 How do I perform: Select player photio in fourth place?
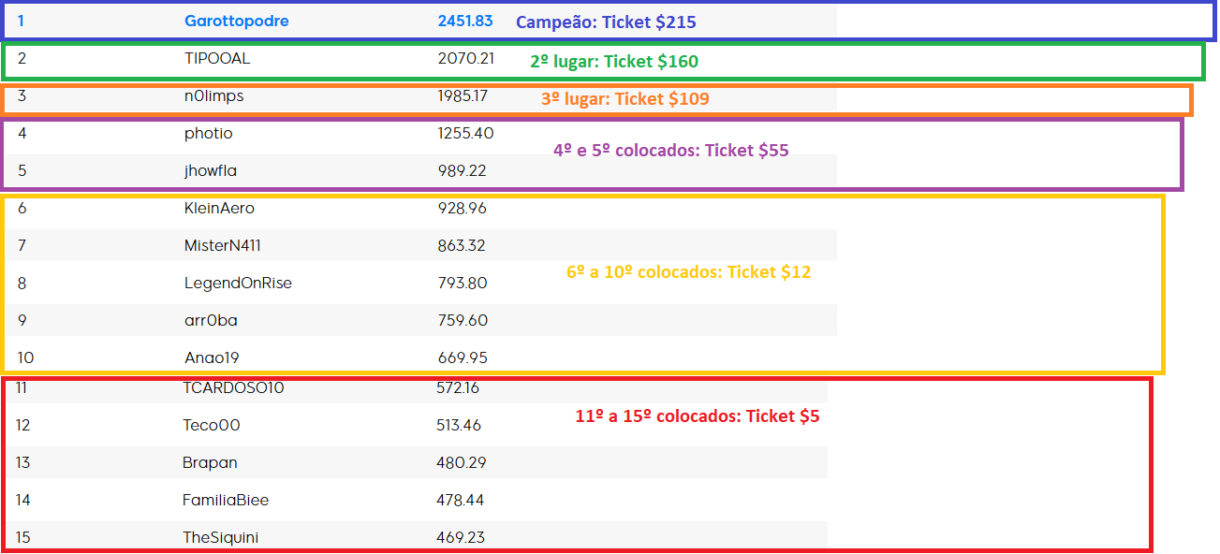click(x=208, y=133)
